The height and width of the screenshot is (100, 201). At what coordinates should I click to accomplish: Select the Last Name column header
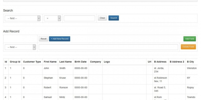pos(65,62)
